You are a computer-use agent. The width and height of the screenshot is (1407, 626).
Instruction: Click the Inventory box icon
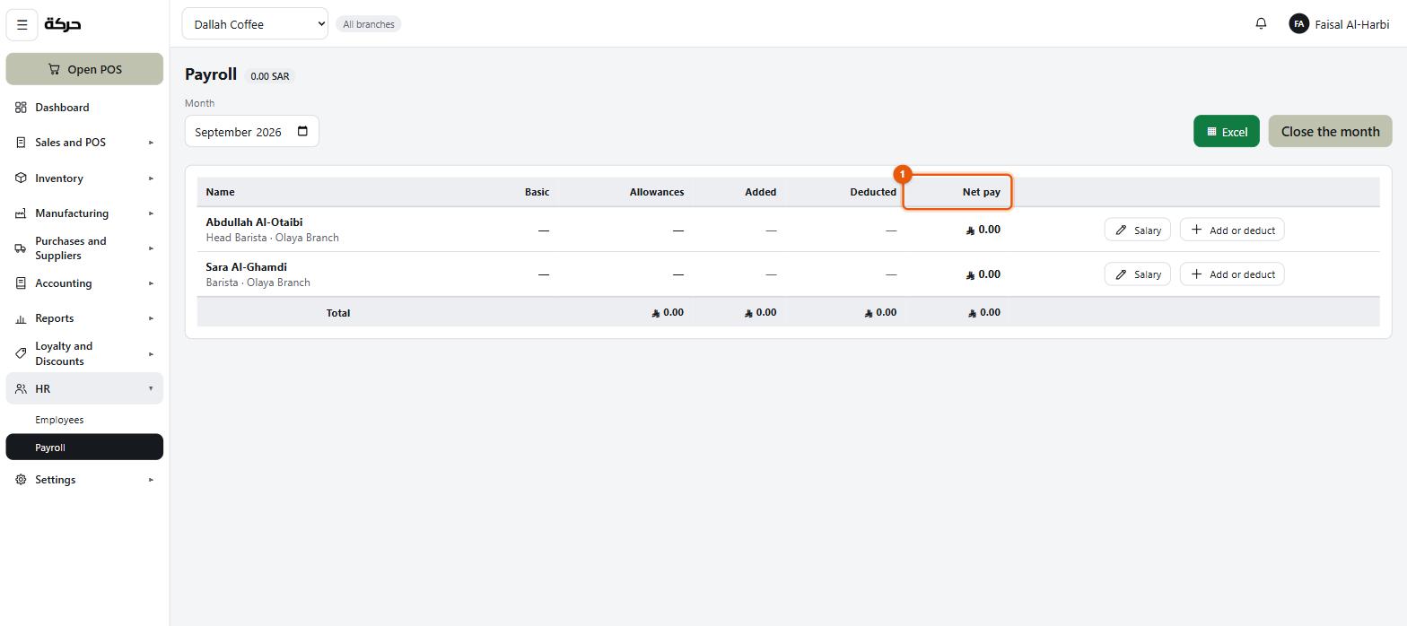pyautogui.click(x=21, y=178)
